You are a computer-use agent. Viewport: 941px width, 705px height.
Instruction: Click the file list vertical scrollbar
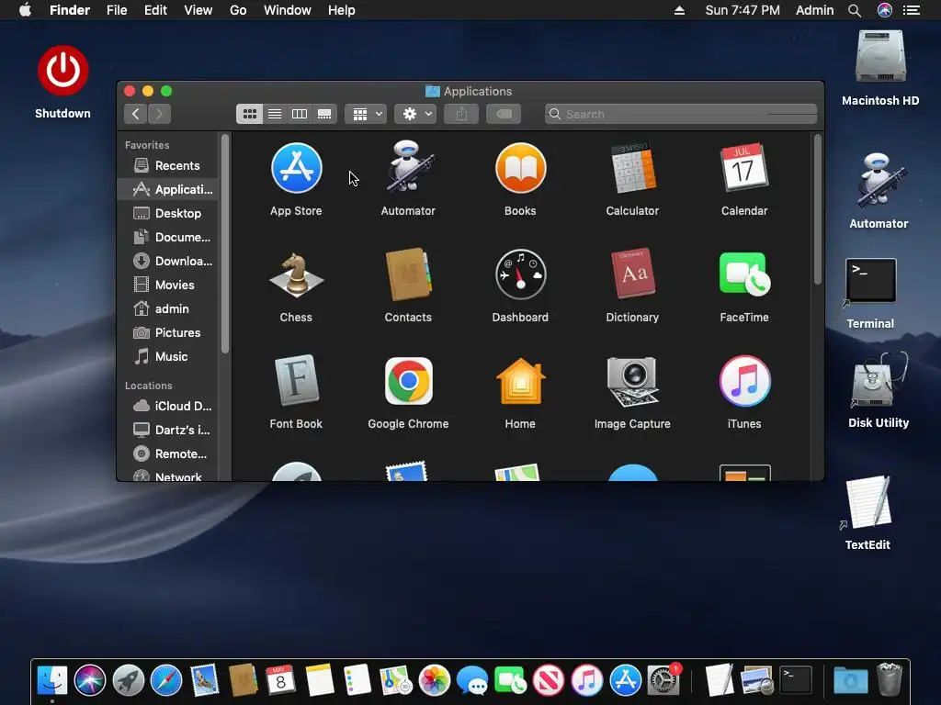[817, 209]
